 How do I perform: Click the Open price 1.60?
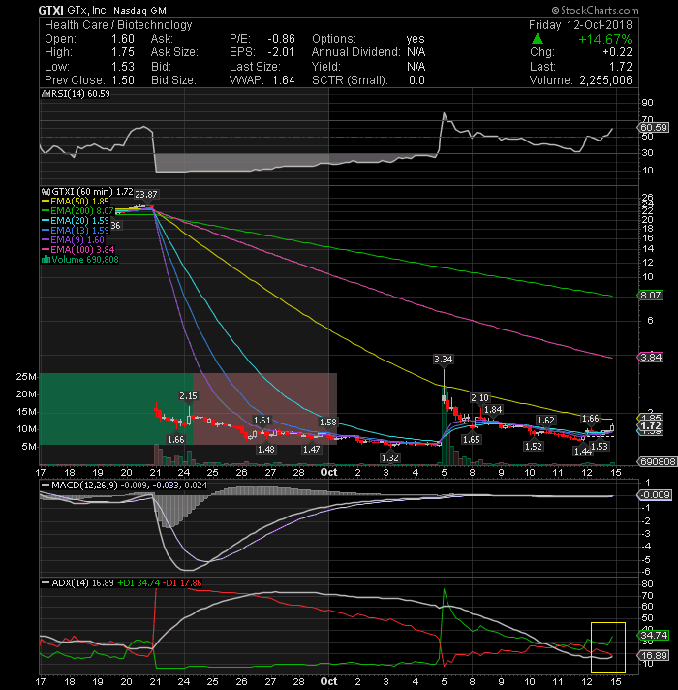[123, 39]
